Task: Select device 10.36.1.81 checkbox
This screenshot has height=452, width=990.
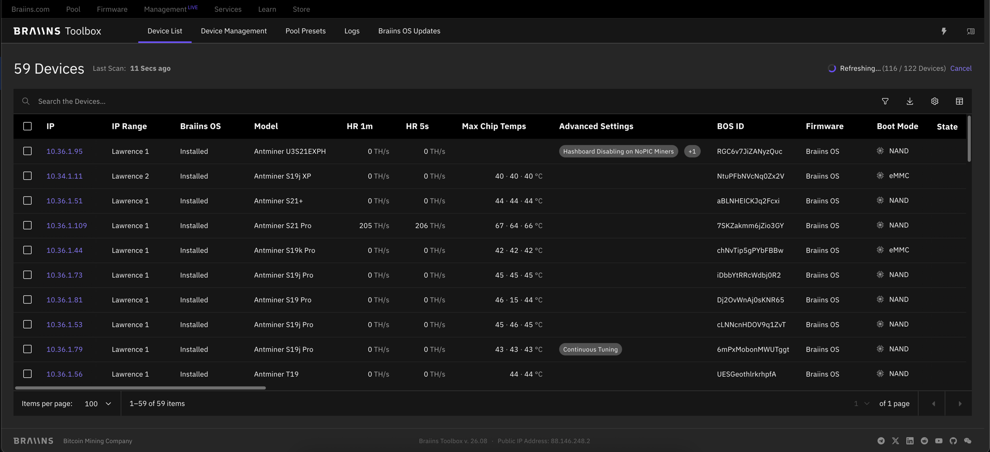Action: (x=28, y=300)
